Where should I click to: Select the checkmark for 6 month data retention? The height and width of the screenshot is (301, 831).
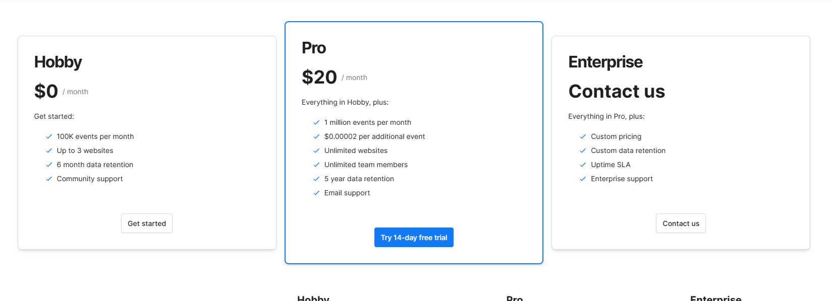point(49,165)
